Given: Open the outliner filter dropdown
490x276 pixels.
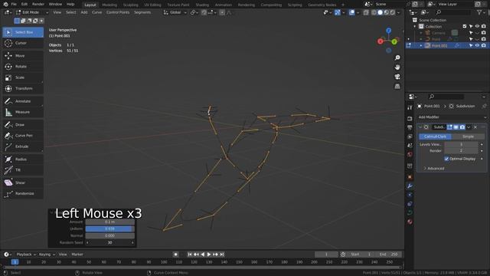Looking at the screenshot, I should point(481,12).
